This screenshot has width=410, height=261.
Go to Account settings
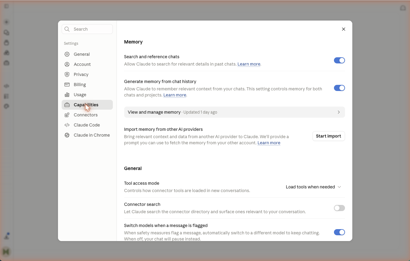pyautogui.click(x=87, y=64)
